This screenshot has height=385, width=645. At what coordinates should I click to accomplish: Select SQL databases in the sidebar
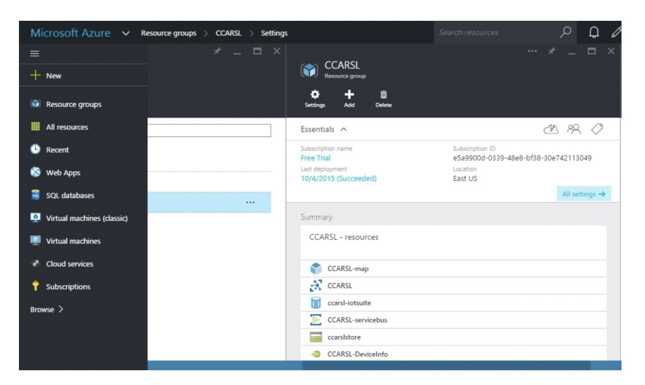click(x=70, y=196)
